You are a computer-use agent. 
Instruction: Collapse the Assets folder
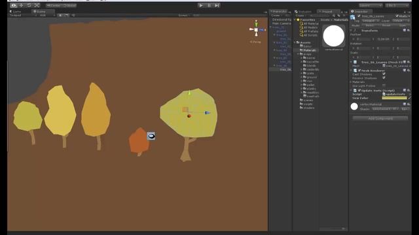click(x=295, y=42)
